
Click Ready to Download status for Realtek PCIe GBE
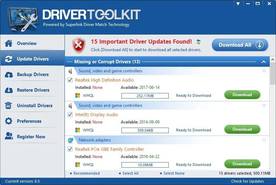tap(194, 165)
